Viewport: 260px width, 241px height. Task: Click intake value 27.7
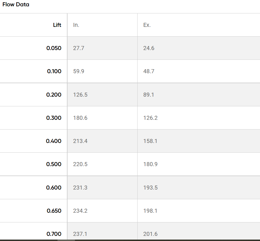point(79,48)
